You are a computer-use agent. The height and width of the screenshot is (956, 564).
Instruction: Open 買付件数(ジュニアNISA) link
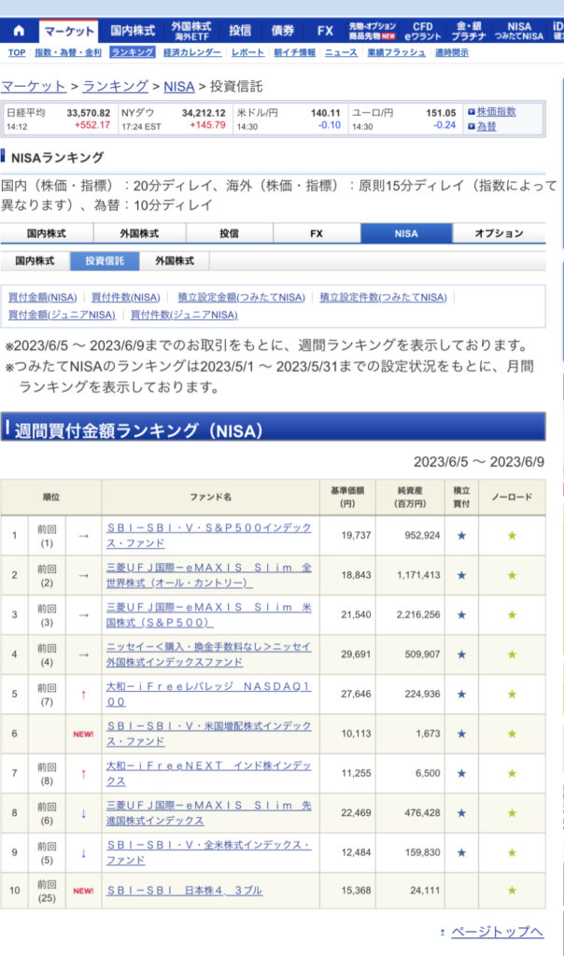tap(184, 316)
